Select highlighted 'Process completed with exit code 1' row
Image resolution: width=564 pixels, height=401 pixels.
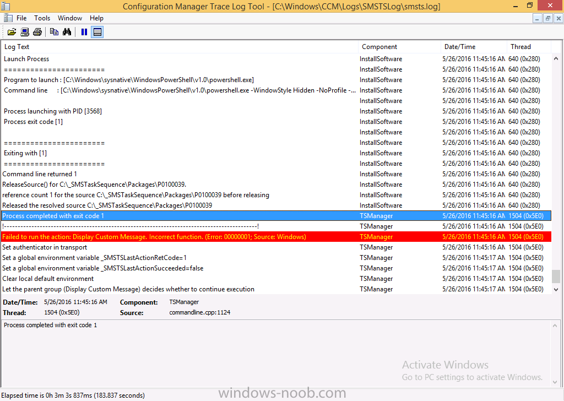(x=276, y=216)
